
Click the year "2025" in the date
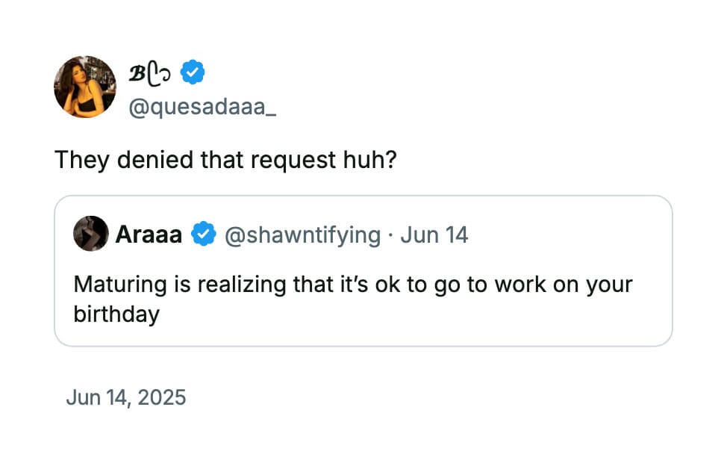coord(162,397)
